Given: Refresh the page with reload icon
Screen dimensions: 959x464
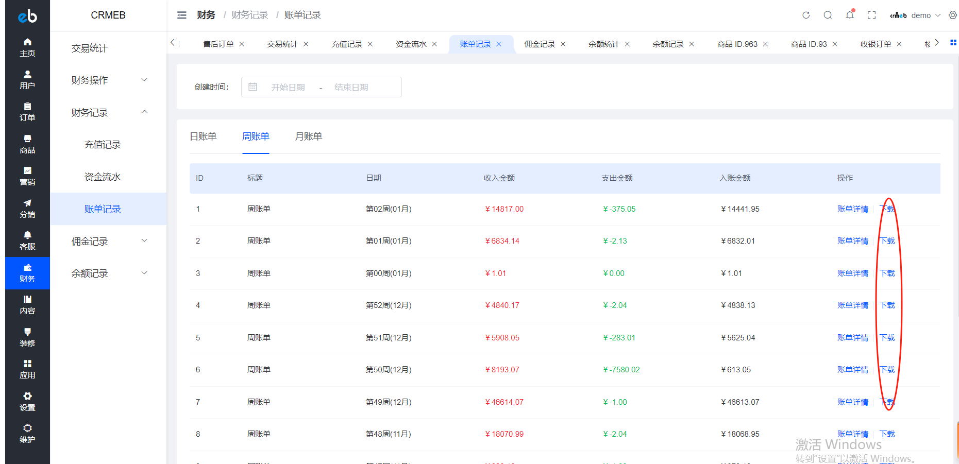Looking at the screenshot, I should tap(806, 15).
